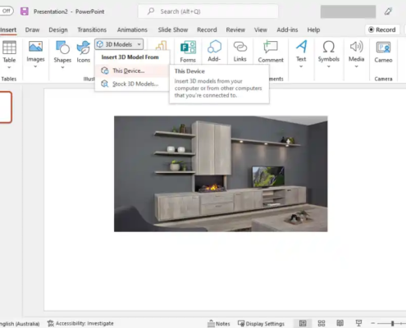Click the zoom slider handle
Screen dimensions: 406x328
(392, 323)
